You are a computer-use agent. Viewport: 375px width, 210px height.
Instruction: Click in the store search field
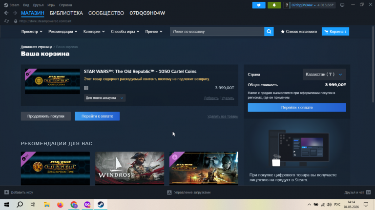(217, 32)
